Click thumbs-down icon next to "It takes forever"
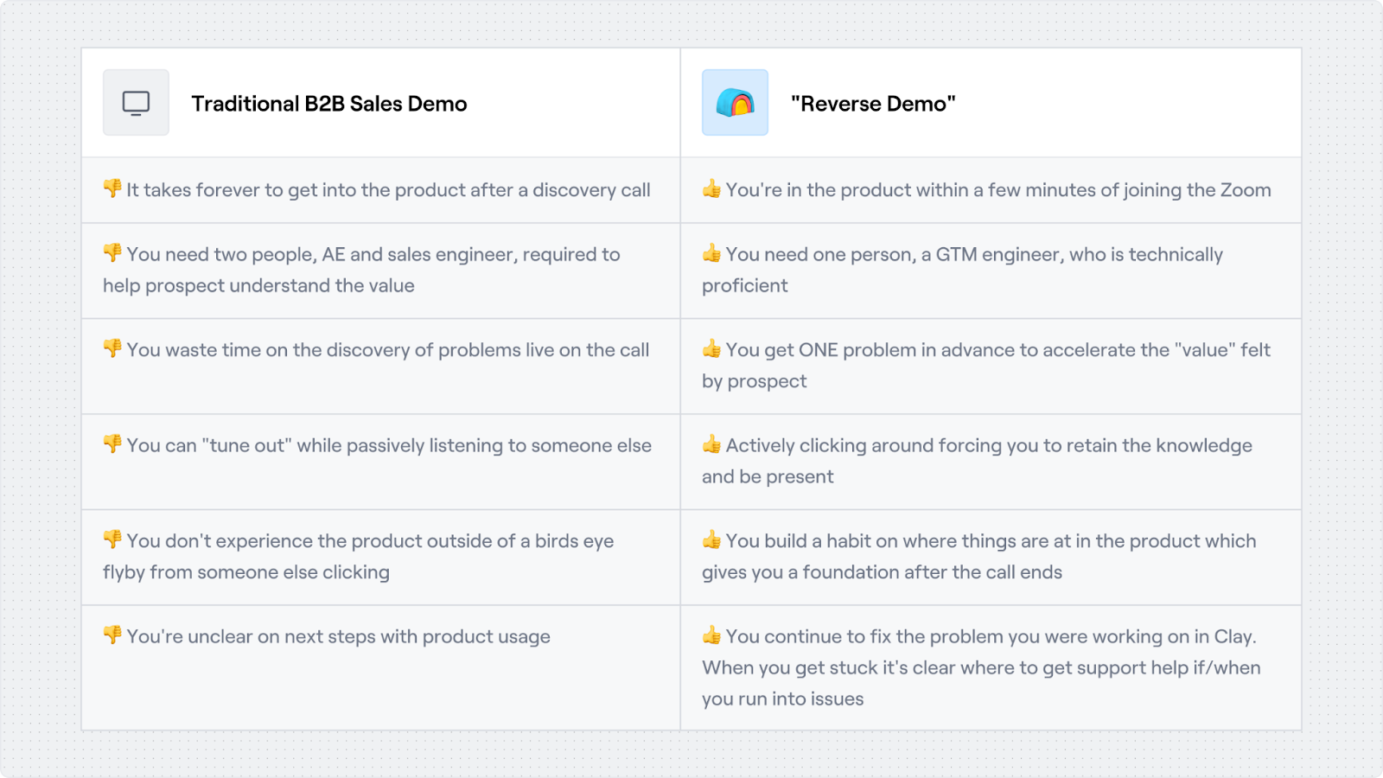The width and height of the screenshot is (1383, 778). point(112,188)
